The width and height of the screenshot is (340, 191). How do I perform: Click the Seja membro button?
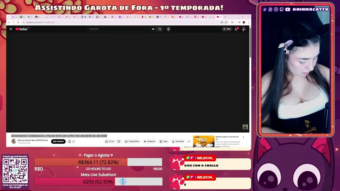(x=58, y=141)
